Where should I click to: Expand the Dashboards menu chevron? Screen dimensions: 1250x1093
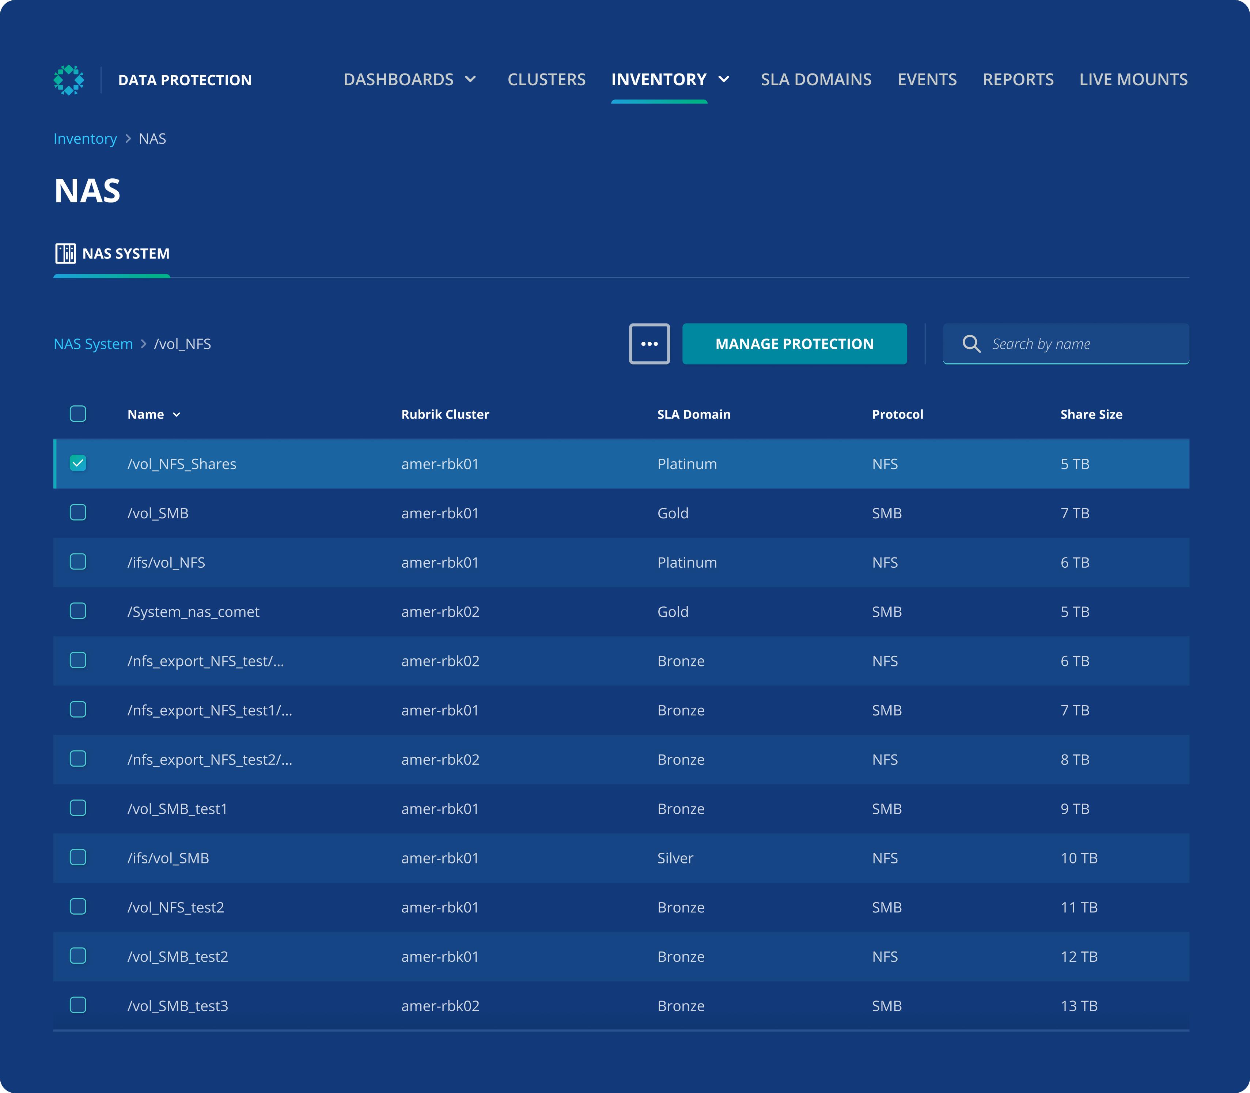point(470,79)
